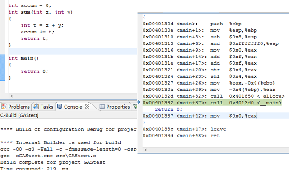This screenshot has height=175, width=289.
Task: Click the line 'int accum = 0;'
Action: [x=30, y=5]
